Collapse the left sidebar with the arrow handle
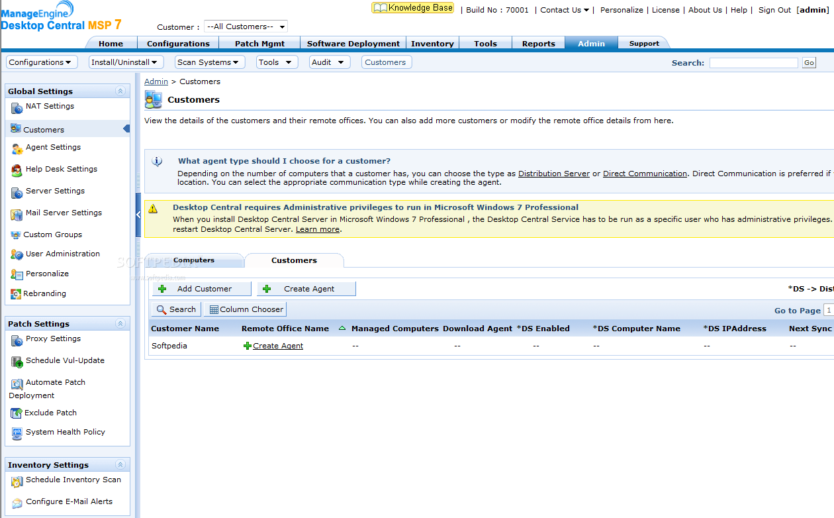Image resolution: width=834 pixels, height=518 pixels. coord(138,215)
